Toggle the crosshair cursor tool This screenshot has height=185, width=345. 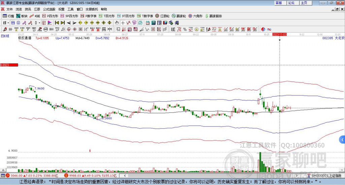123,22
